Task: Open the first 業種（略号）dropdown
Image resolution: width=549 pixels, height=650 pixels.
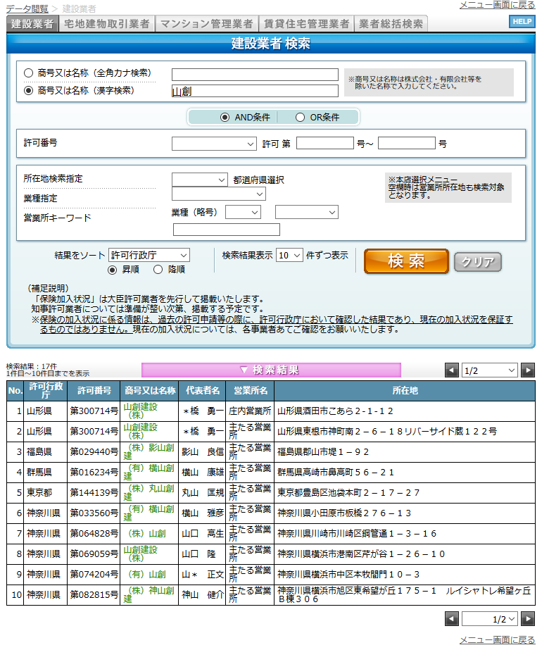Action: (244, 212)
